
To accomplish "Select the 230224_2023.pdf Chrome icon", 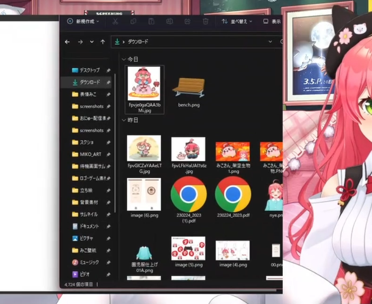I will tap(233, 194).
